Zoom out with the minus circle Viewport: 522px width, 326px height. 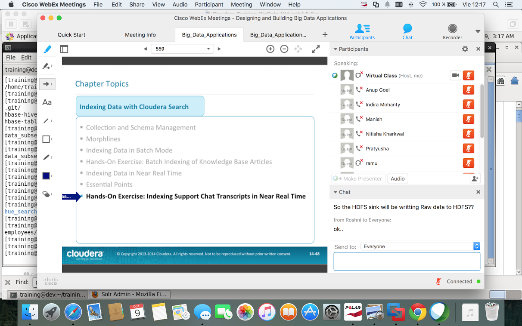tap(284, 49)
